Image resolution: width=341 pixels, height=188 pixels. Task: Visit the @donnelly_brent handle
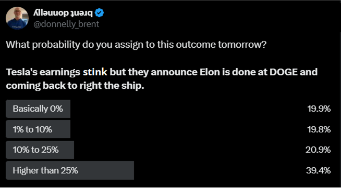coord(66,24)
